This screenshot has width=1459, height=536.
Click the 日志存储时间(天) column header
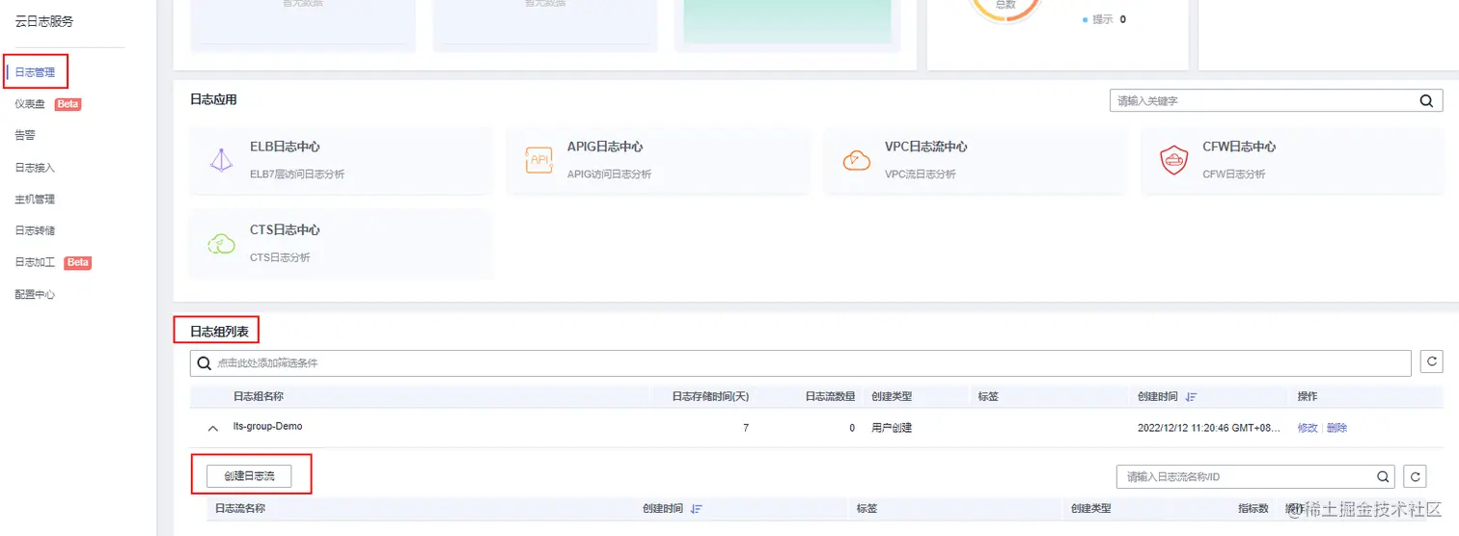click(x=711, y=396)
